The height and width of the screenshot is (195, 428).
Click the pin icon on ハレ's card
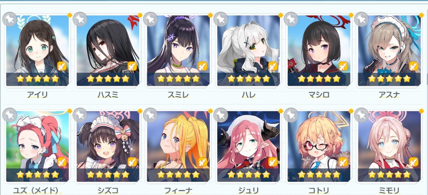[x=221, y=19]
